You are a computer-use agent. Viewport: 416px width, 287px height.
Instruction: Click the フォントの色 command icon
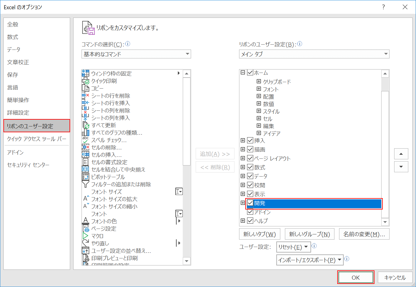click(x=85, y=221)
